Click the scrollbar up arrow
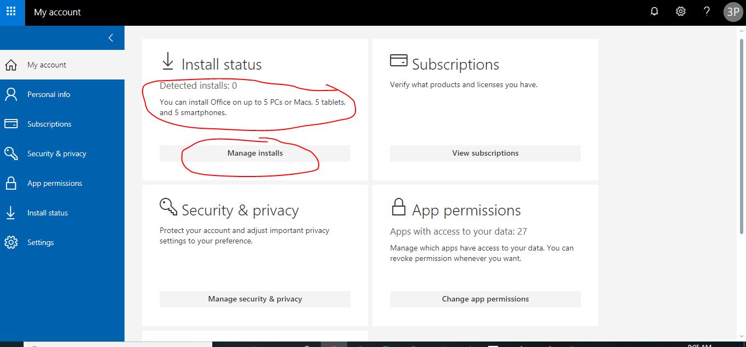Screen dimensions: 746x347 (742, 30)
